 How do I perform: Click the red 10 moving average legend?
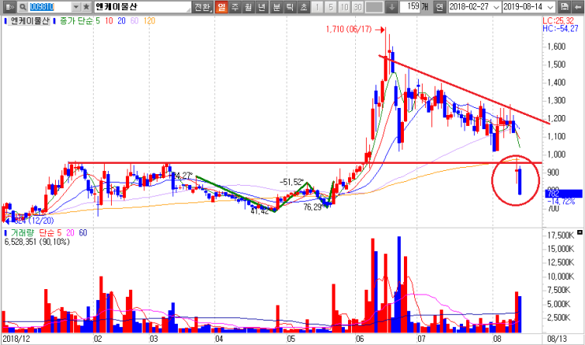coord(109,21)
